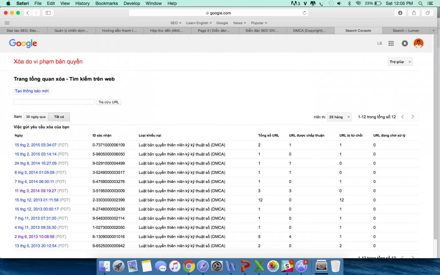This screenshot has width=440, height=275.
Task: Select confirmation ID 0-7371000006109
Action: (x=109, y=145)
